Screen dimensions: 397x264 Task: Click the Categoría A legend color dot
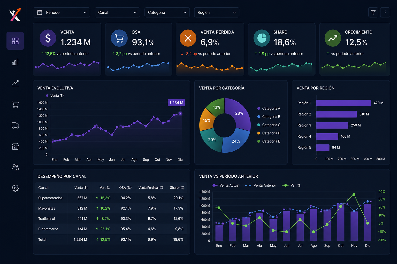click(x=259, y=109)
